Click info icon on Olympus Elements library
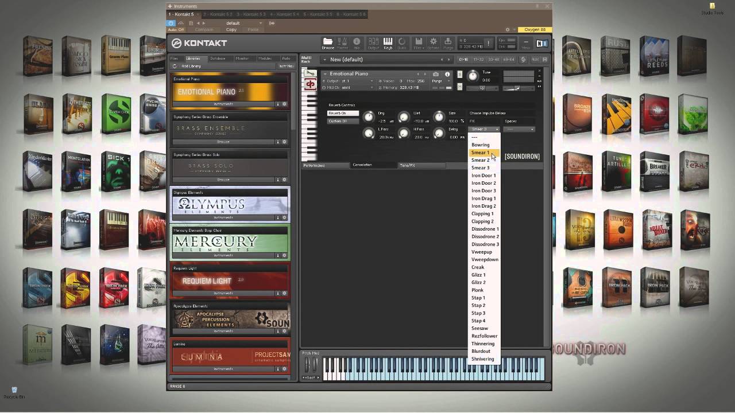Viewport: 735px width, 413px height. click(x=278, y=217)
